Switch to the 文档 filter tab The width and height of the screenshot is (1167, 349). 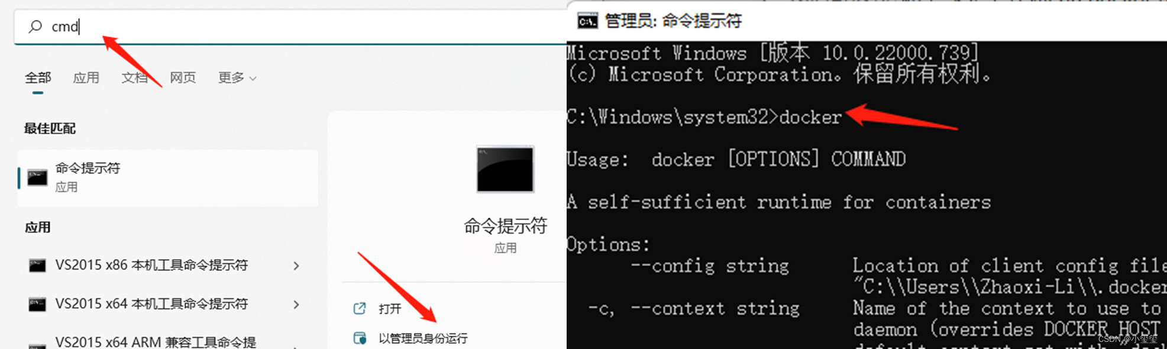pos(134,77)
